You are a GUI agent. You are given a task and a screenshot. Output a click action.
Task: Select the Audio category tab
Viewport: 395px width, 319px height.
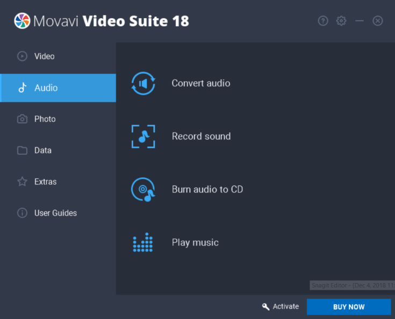click(58, 88)
